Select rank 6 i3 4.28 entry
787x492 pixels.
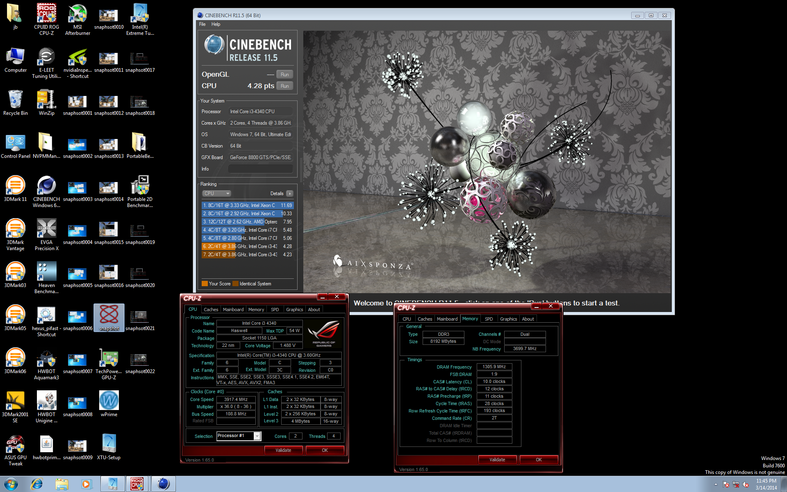[248, 246]
